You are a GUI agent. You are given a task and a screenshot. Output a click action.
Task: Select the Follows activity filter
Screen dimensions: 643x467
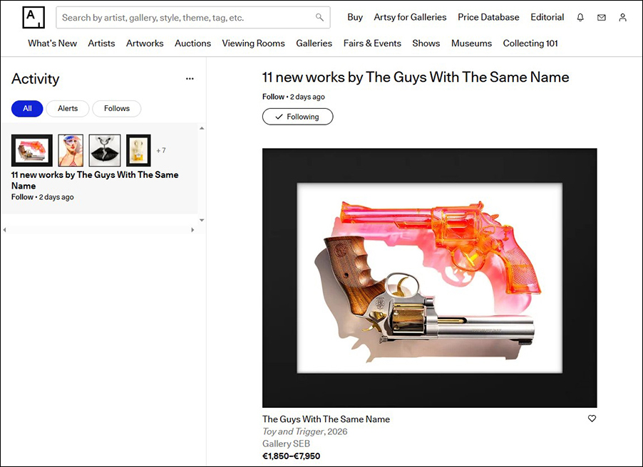click(x=117, y=108)
